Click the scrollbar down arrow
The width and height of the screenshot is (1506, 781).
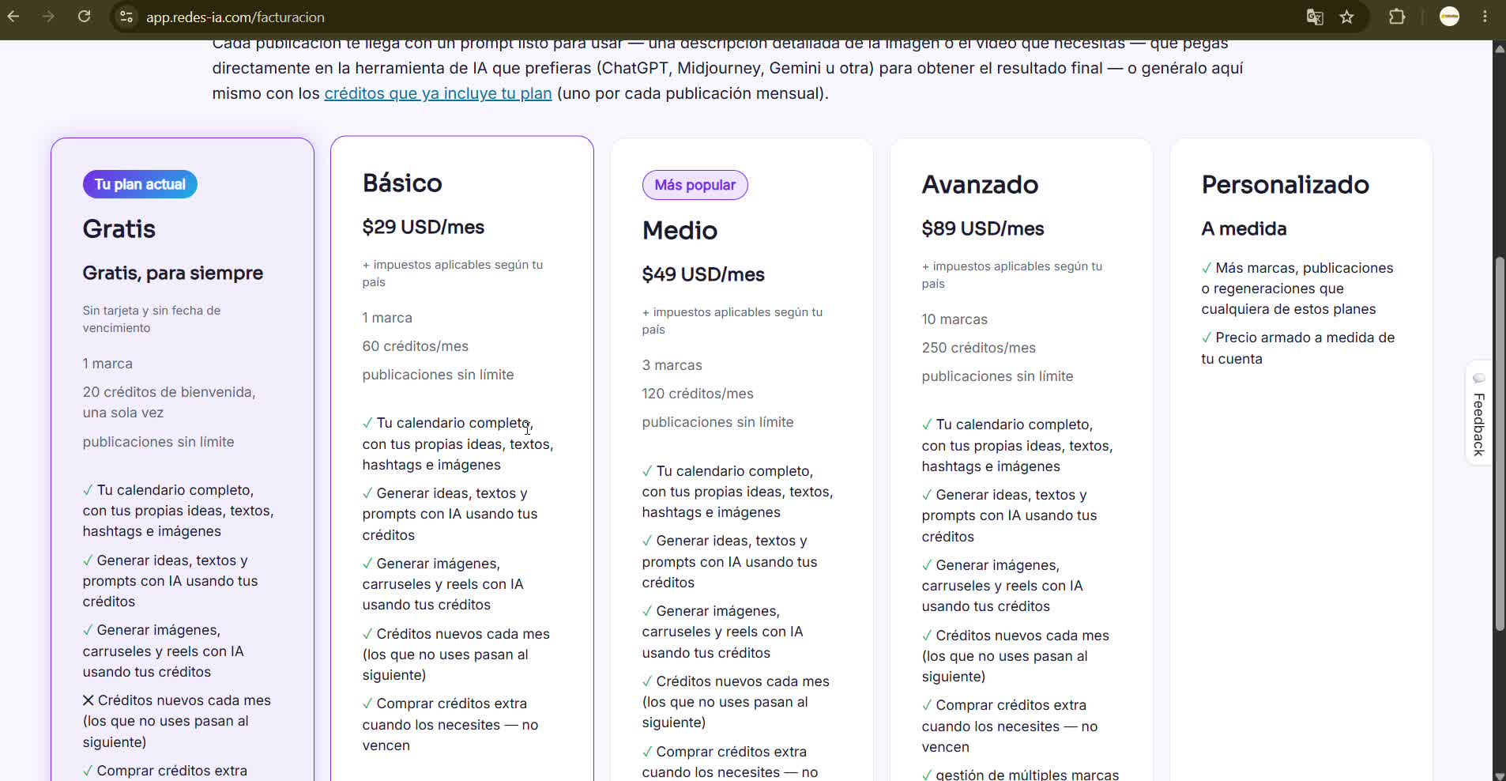tap(1499, 775)
